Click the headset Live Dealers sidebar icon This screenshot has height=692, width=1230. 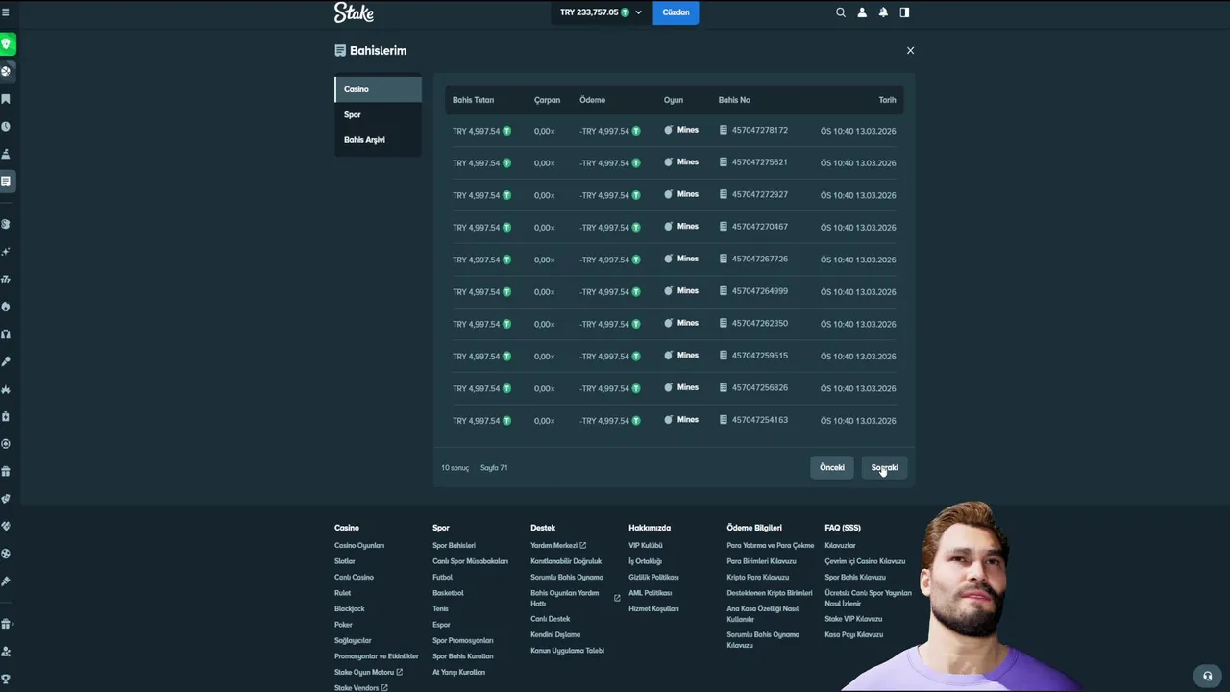coord(6,334)
